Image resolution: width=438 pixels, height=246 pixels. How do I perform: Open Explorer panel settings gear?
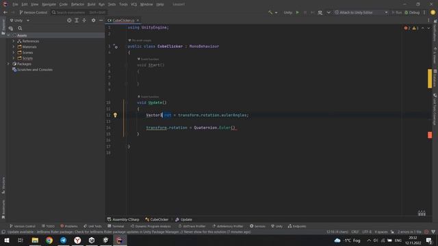[93, 20]
